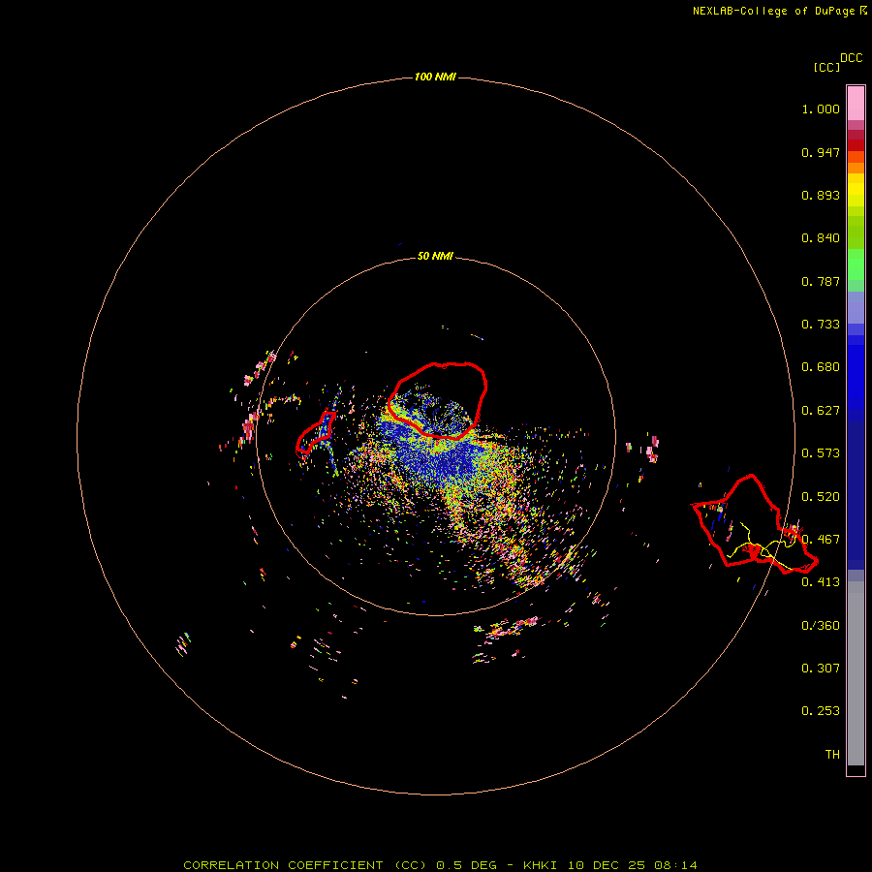
Task: Click the 100 NMI range ring label
Action: coord(435,77)
